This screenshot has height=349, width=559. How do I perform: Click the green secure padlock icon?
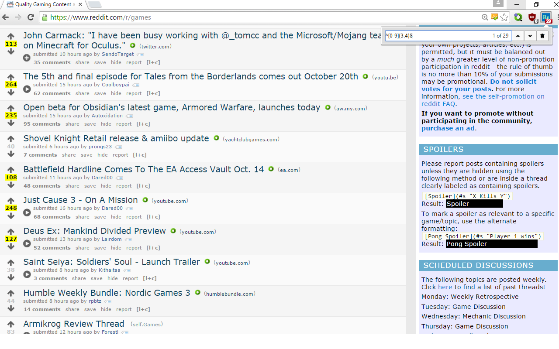(x=44, y=17)
